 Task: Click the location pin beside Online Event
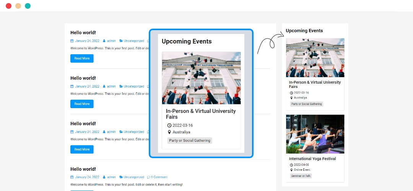291,170
